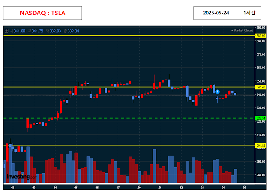Click the yellow 383.99 horizontal line
272x194 pixels.
129,36
